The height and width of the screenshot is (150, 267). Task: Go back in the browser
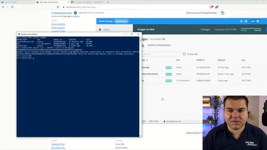pos(3,7)
